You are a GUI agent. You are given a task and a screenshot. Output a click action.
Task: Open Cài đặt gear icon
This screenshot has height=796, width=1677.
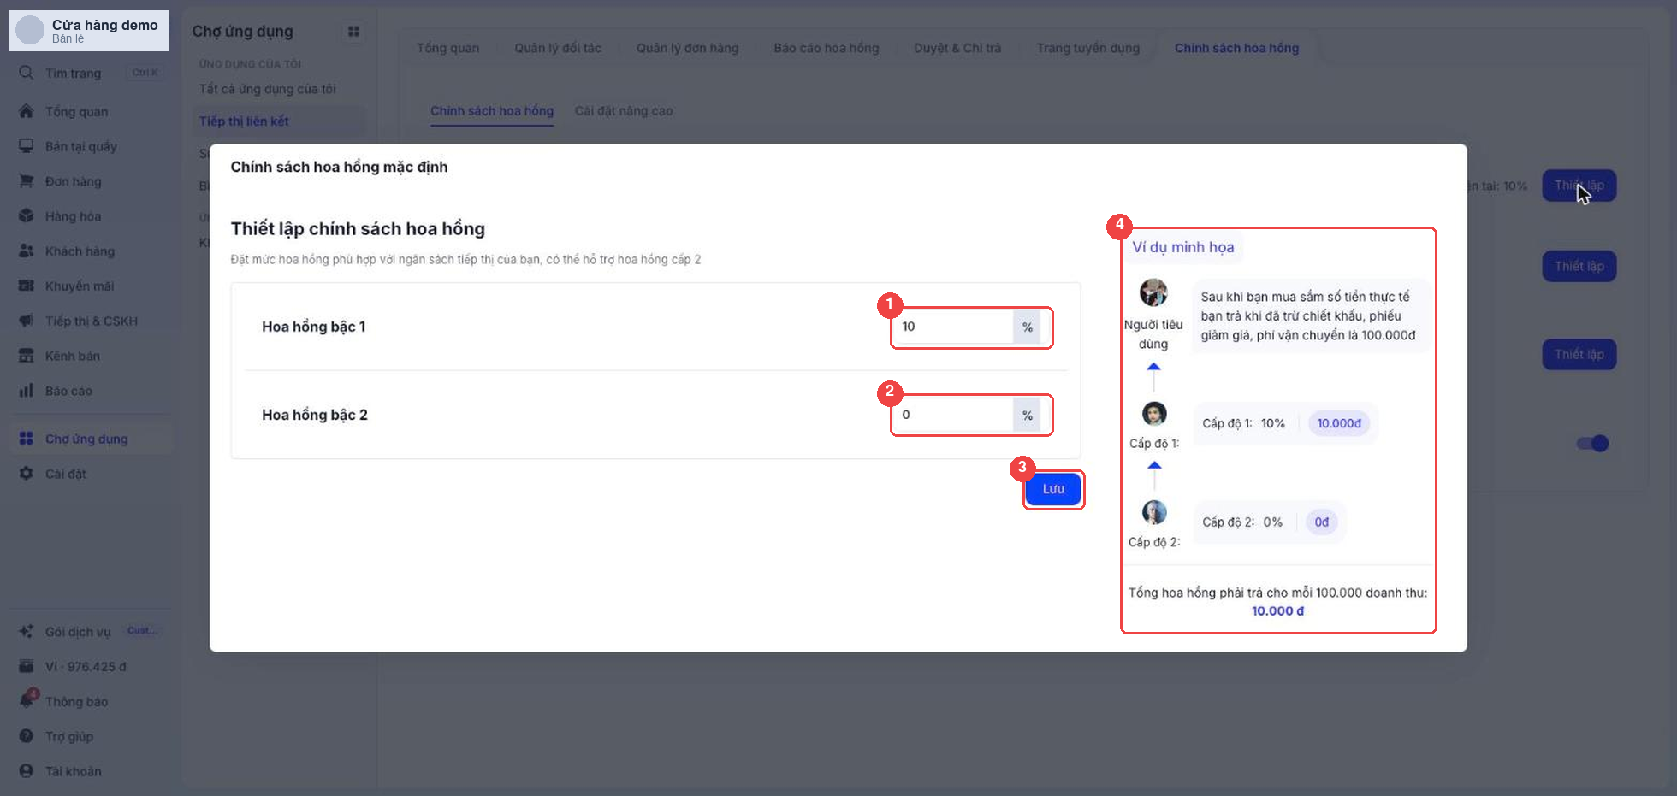(x=27, y=474)
